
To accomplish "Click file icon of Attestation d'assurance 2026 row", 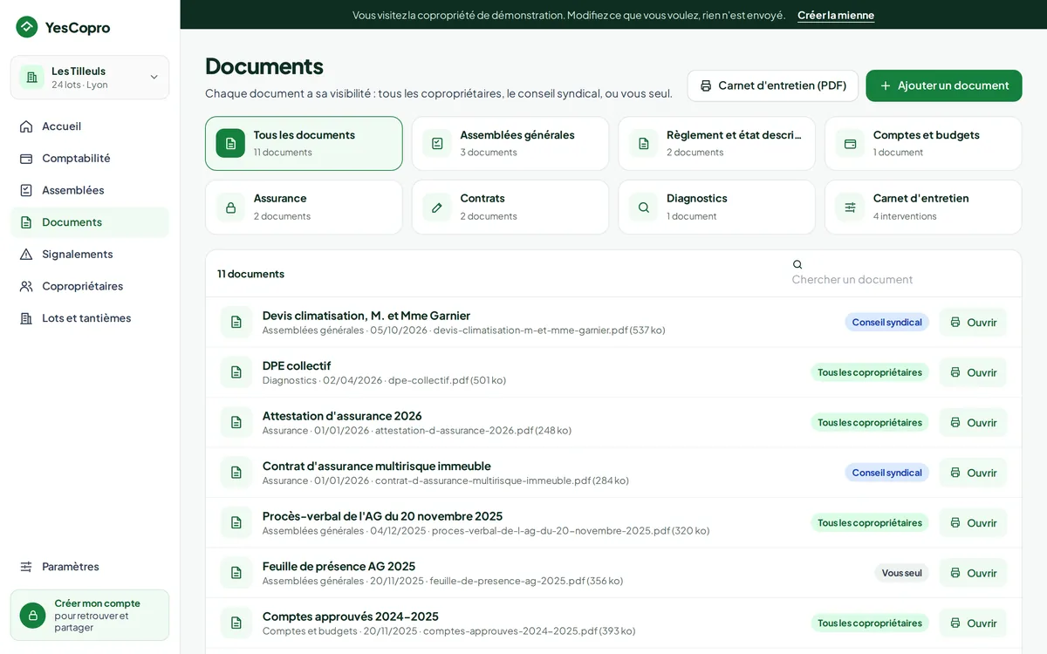I will pyautogui.click(x=236, y=422).
